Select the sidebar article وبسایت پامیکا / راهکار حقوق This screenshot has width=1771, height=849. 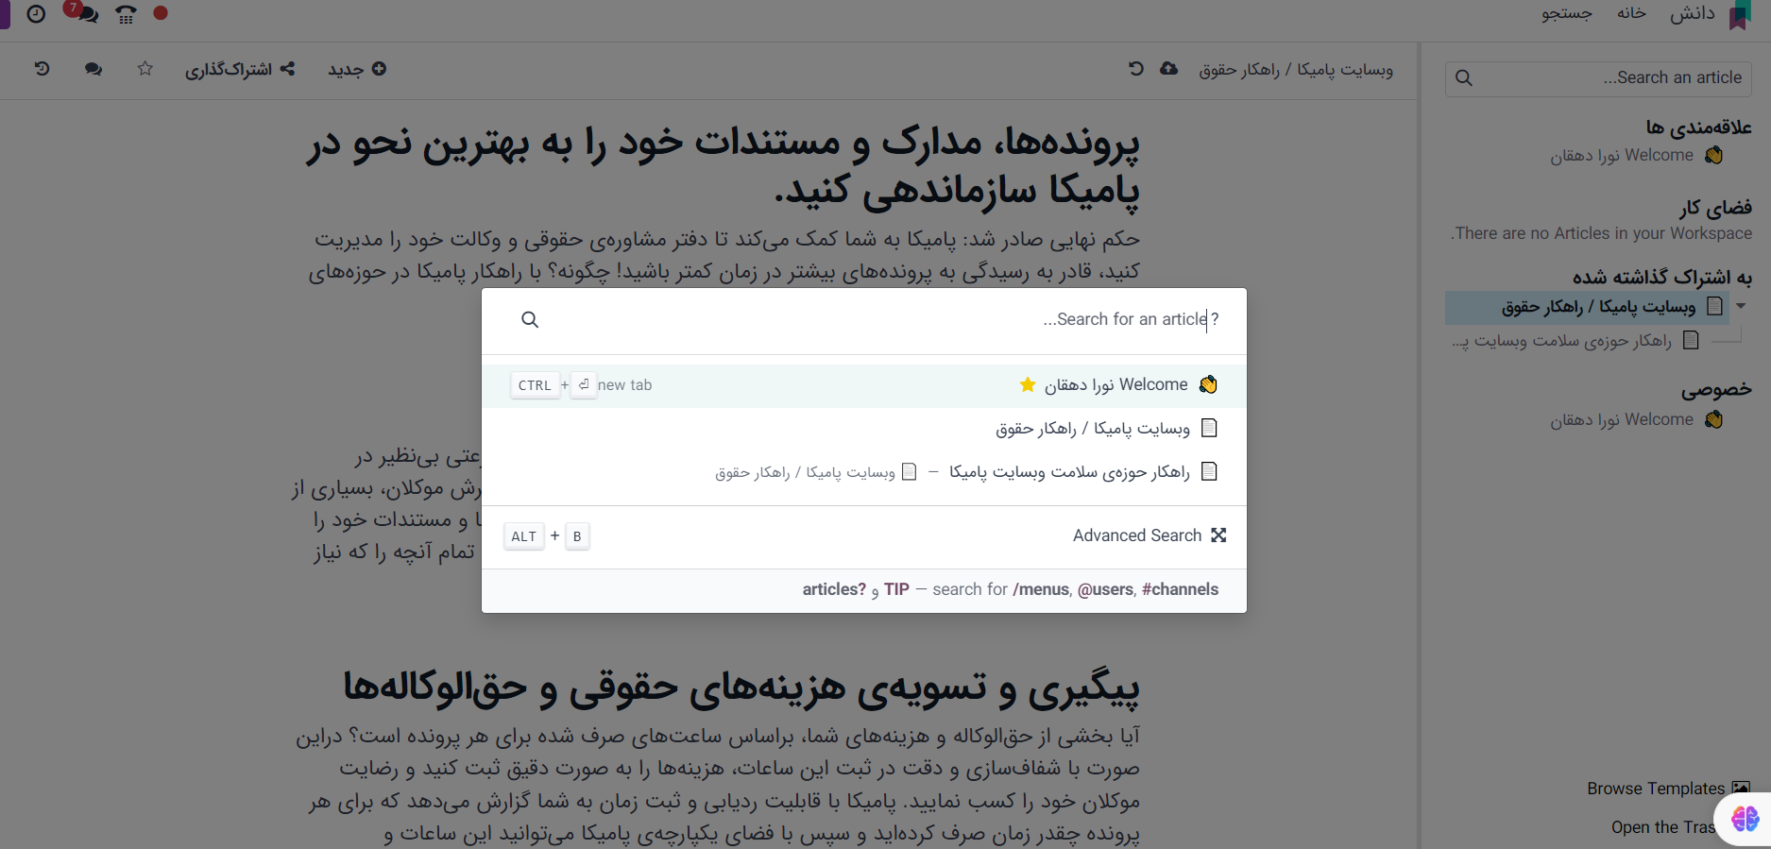(1587, 307)
